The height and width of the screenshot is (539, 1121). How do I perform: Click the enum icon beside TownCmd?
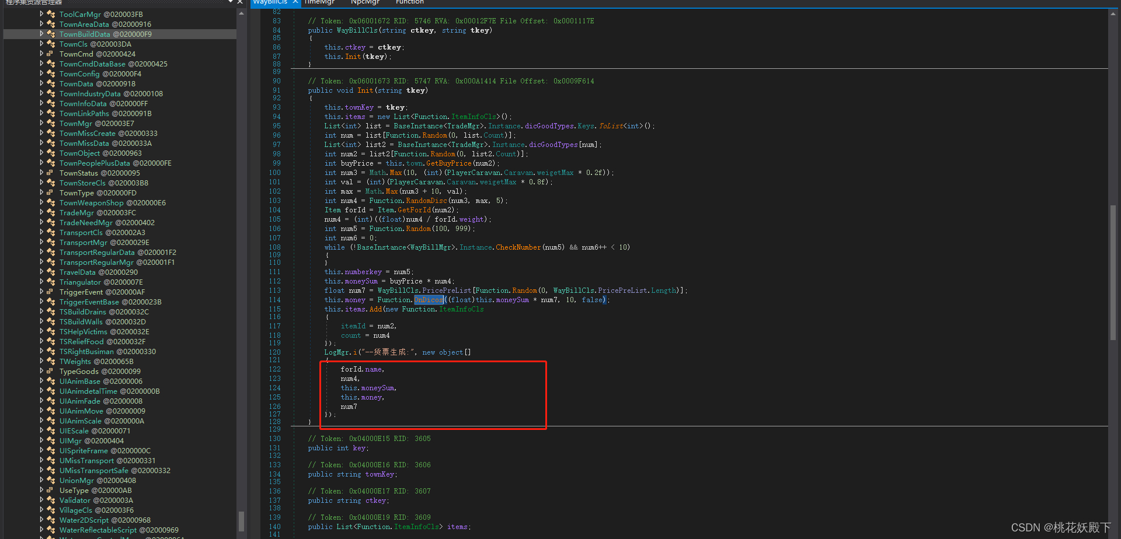click(50, 54)
